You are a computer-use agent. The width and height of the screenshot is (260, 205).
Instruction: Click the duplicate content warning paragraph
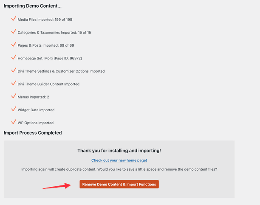pyautogui.click(x=119, y=169)
